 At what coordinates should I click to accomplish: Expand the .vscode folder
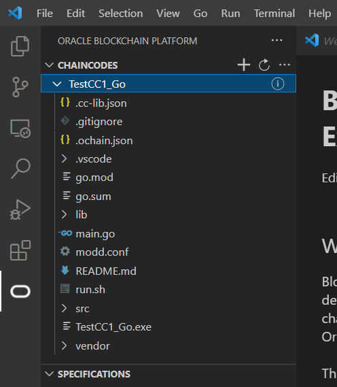(x=64, y=158)
